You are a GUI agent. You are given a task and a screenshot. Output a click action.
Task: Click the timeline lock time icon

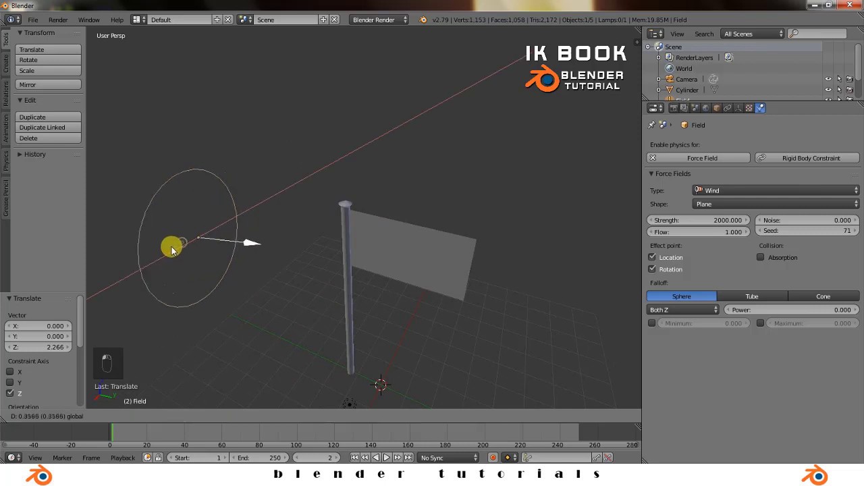tap(158, 458)
